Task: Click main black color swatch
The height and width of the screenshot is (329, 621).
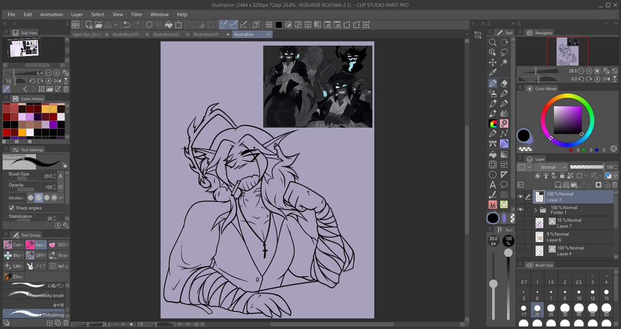Action: pyautogui.click(x=524, y=136)
